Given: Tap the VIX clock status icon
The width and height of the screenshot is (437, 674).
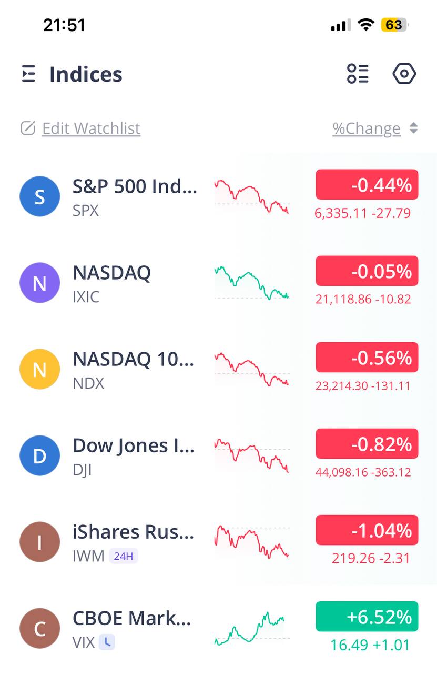Looking at the screenshot, I should (107, 642).
